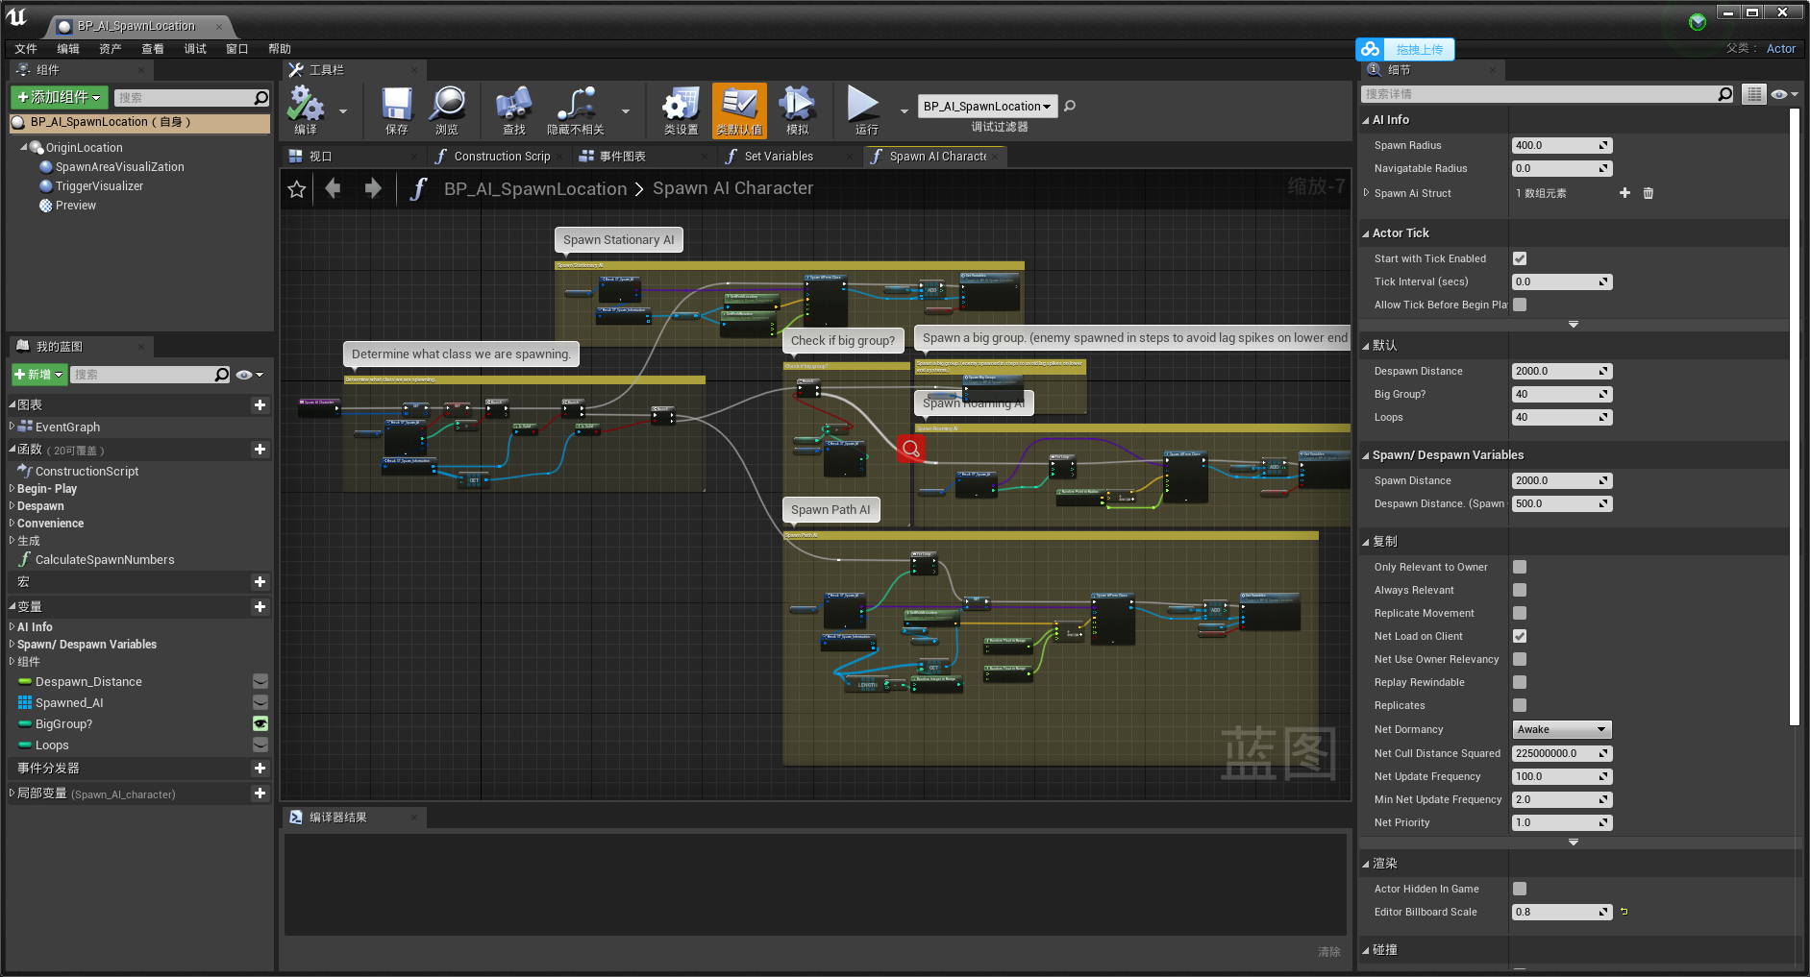Enable Always Relevant checkbox
Viewport: 1810px width, 977px height.
[x=1520, y=590]
